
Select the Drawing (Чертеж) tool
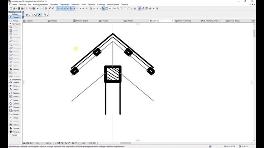[x=15, y=111]
